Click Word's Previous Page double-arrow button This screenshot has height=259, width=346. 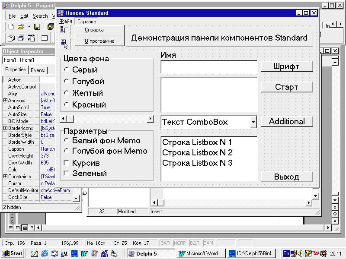[335, 207]
